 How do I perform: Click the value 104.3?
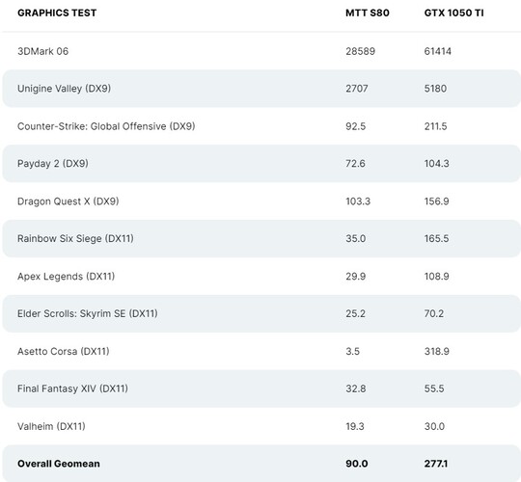point(437,163)
